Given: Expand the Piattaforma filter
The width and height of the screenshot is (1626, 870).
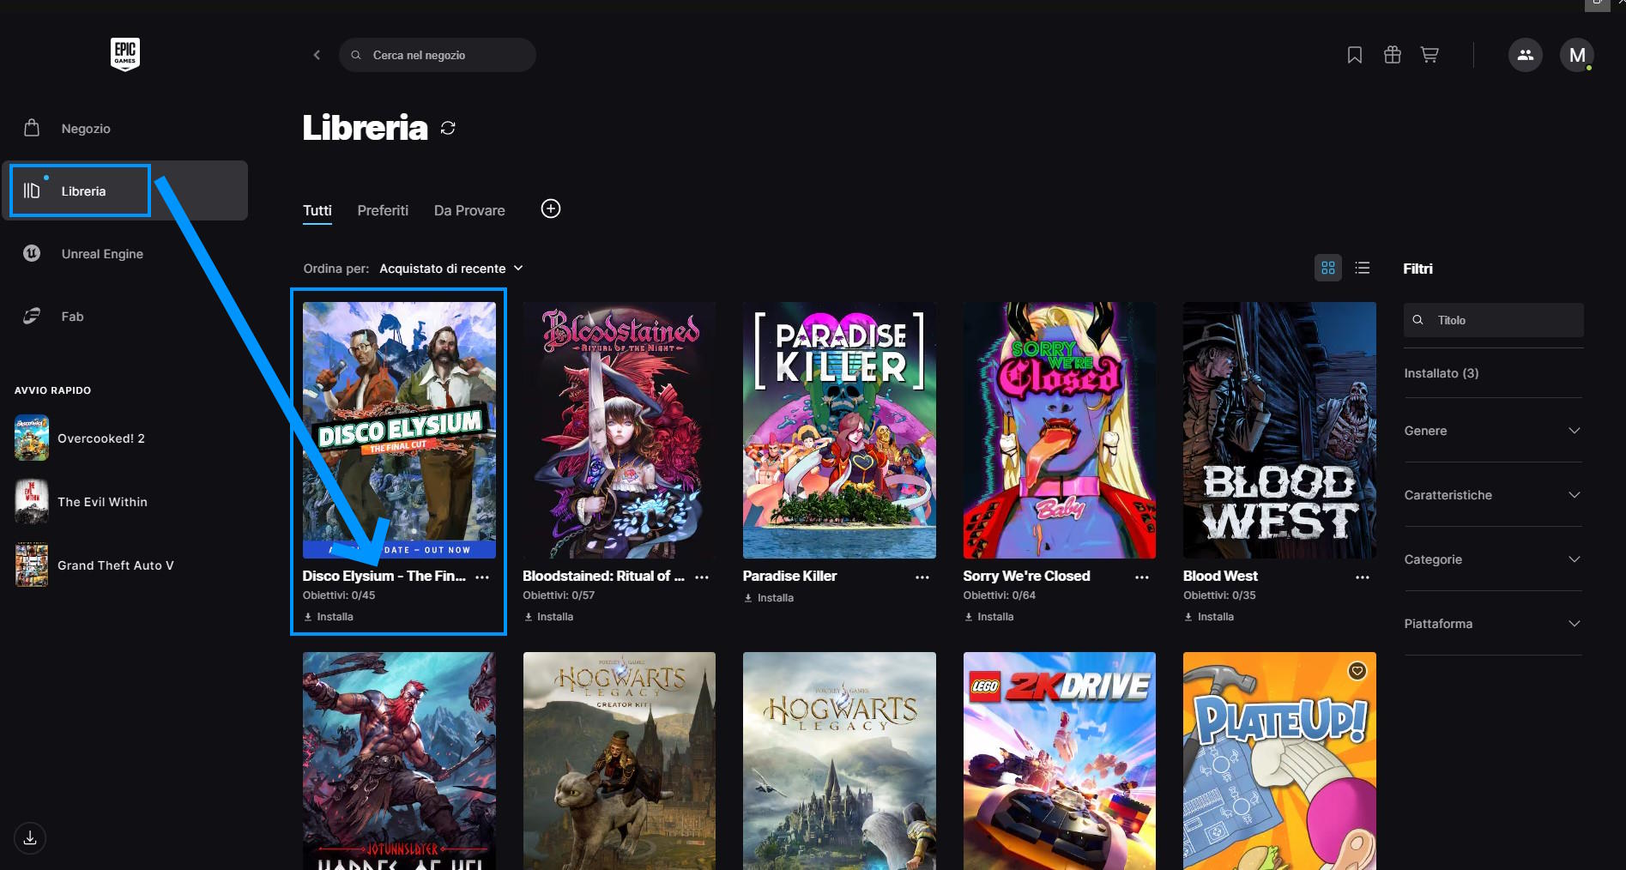Looking at the screenshot, I should [1492, 624].
